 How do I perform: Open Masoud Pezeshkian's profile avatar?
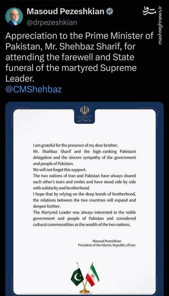tap(14, 16)
